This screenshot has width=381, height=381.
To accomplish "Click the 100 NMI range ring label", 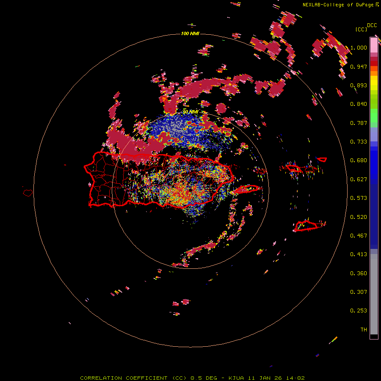I will 190,33.
